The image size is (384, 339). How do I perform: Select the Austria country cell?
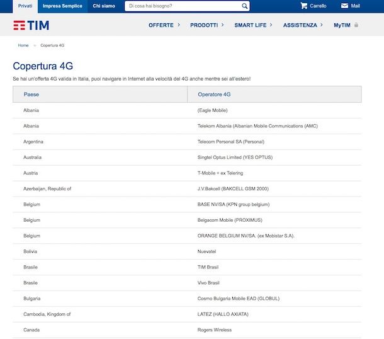(31, 173)
